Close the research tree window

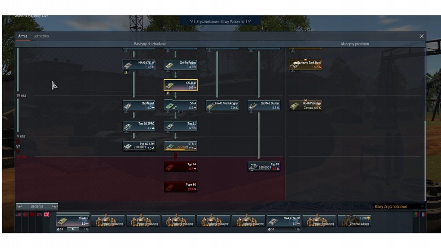pos(421,36)
